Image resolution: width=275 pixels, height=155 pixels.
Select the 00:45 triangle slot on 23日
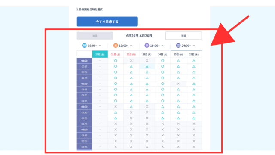(x=147, y=78)
